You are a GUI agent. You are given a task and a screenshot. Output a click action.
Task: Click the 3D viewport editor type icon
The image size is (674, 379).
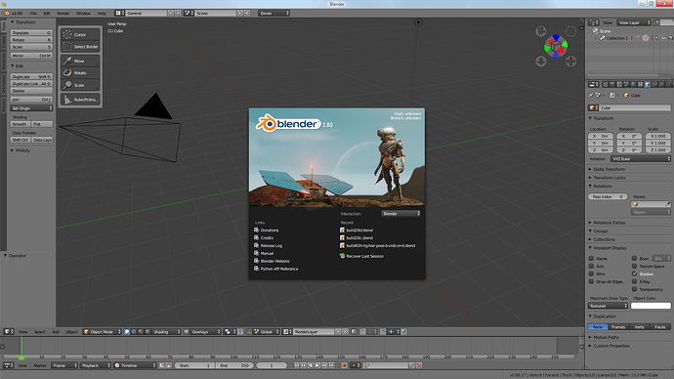coord(9,332)
